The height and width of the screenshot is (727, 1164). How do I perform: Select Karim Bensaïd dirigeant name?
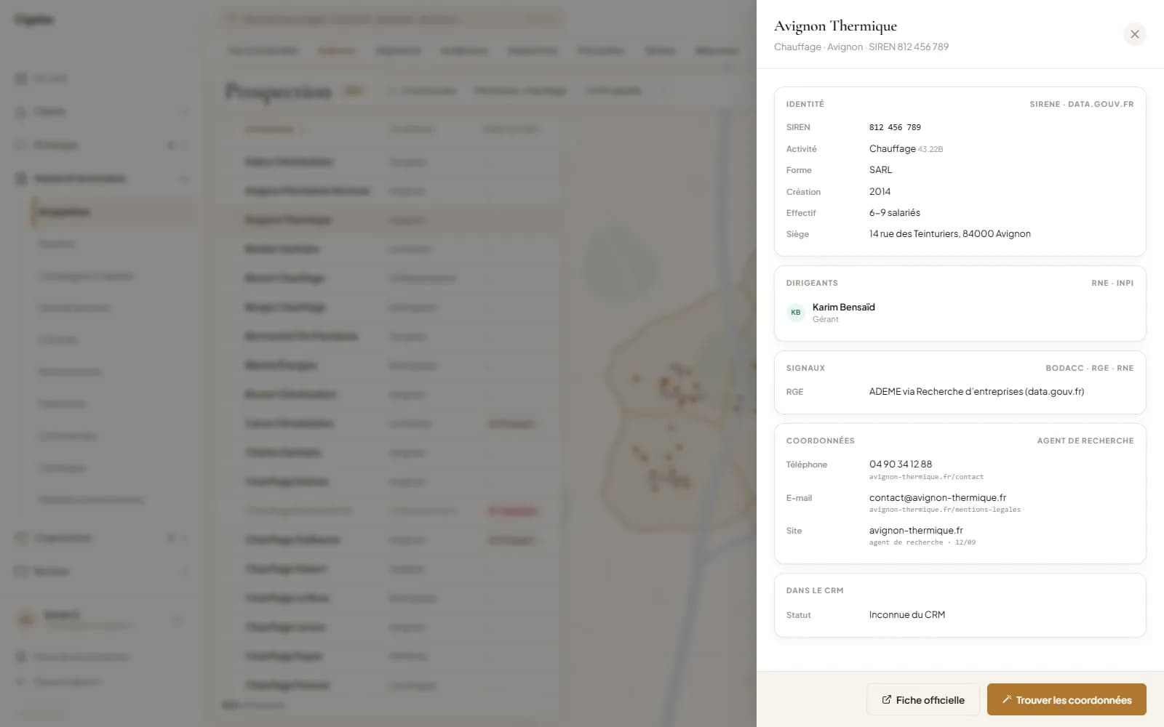843,307
